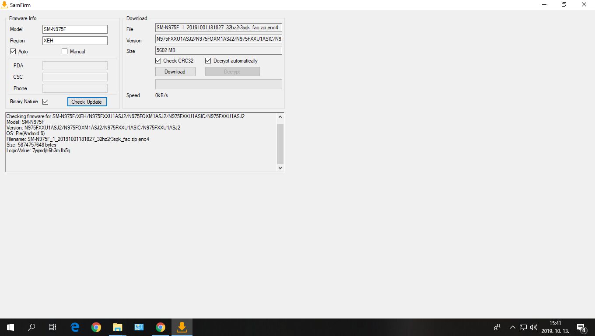Image resolution: width=595 pixels, height=336 pixels.
Task: Open the People icon in the system tray
Action: [497, 327]
